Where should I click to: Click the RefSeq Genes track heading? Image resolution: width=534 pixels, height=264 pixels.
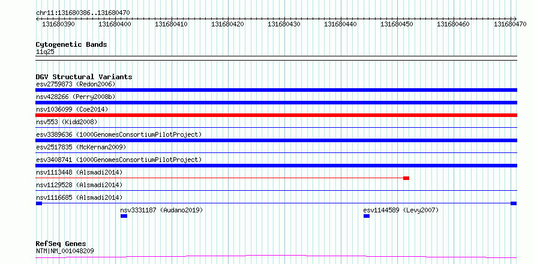click(61, 244)
